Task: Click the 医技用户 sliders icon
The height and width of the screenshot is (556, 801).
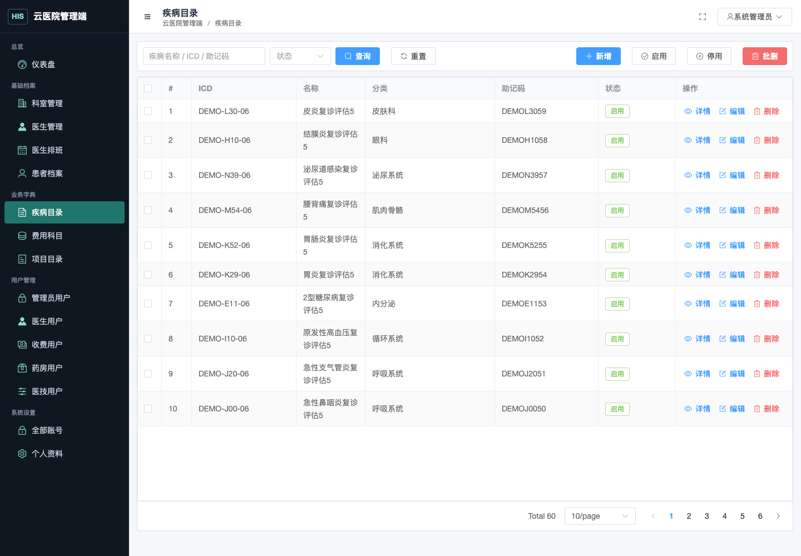Action: (22, 391)
